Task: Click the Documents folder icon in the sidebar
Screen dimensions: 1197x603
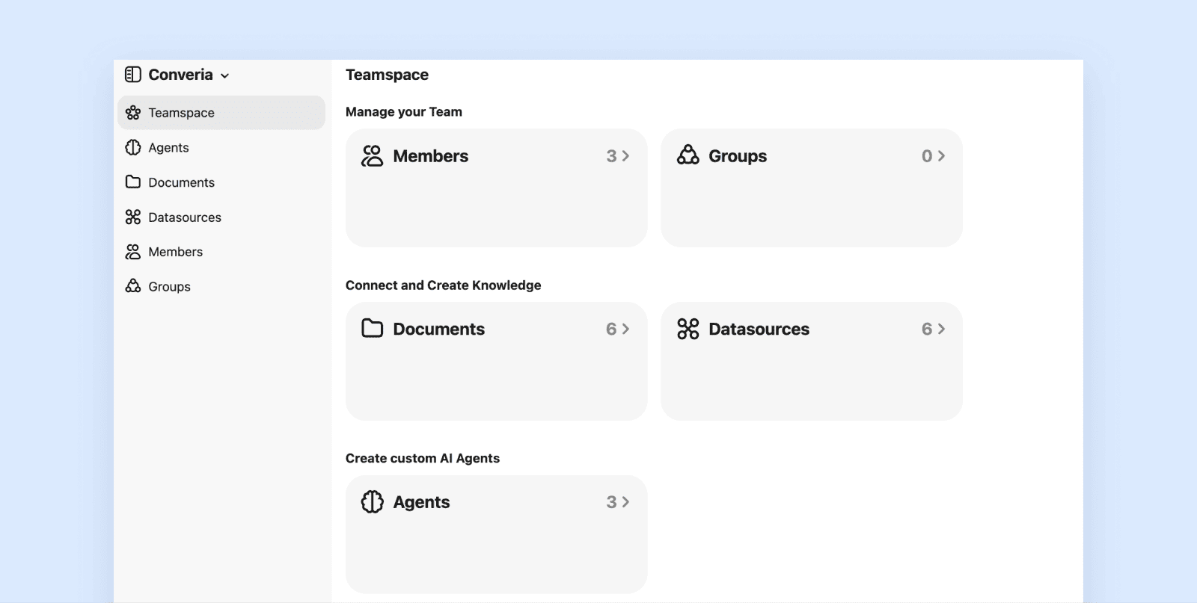Action: tap(133, 182)
